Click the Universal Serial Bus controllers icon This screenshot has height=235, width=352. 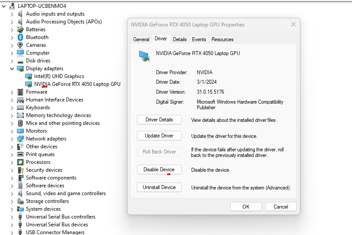pos(20,217)
